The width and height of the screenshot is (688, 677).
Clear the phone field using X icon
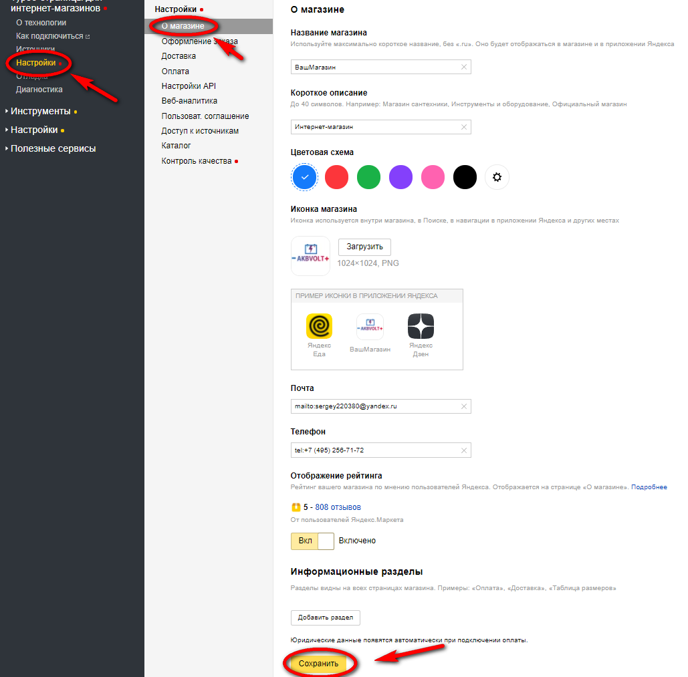464,450
